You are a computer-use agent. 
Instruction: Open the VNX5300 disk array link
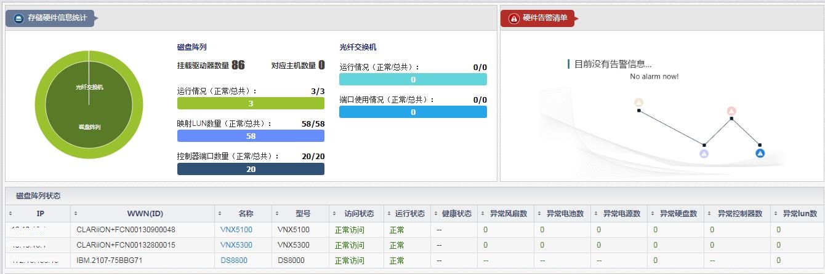click(236, 245)
